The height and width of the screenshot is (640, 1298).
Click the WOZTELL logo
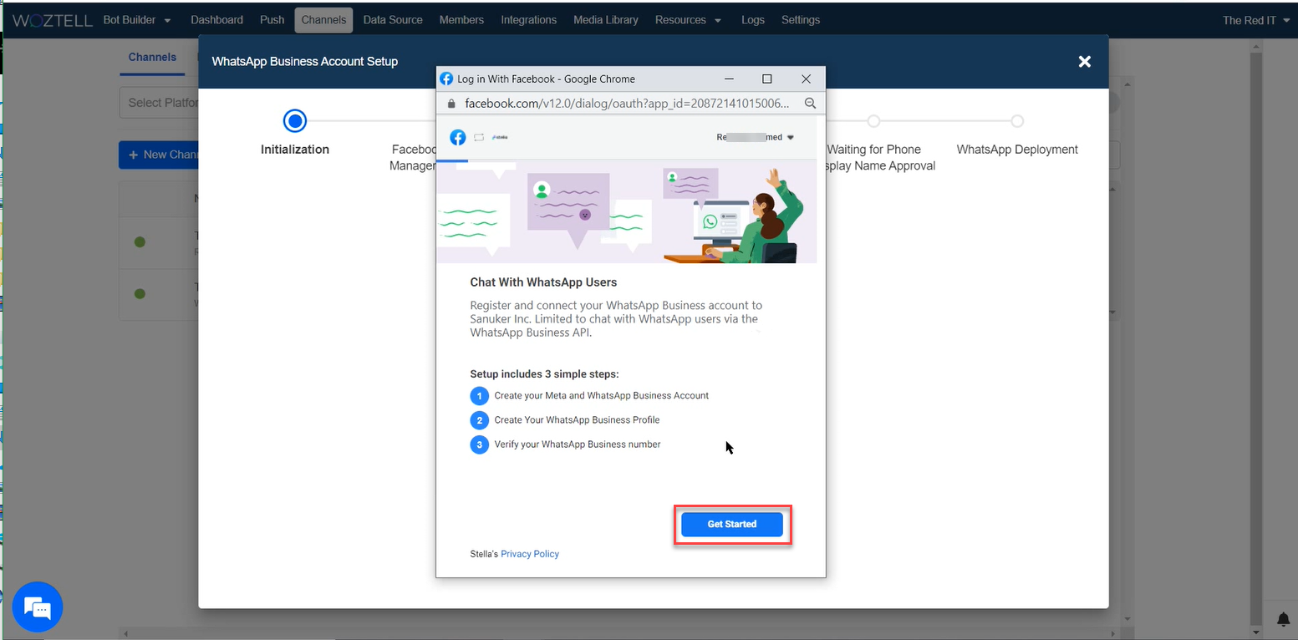[x=52, y=20]
